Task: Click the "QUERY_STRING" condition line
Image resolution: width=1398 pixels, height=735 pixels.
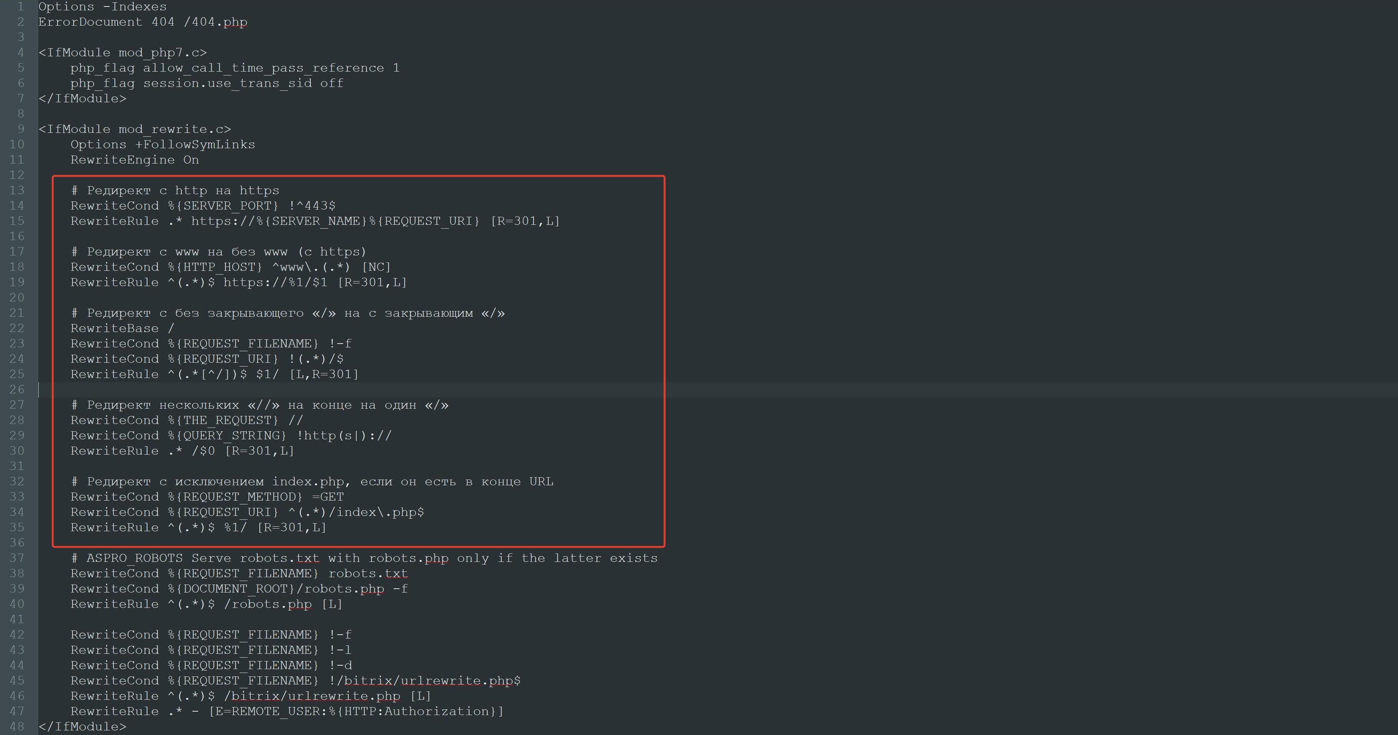Action: coord(230,435)
